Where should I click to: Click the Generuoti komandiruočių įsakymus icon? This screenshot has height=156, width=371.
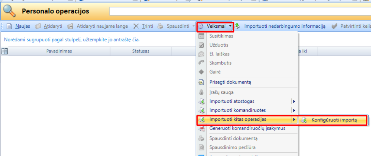[x=201, y=128]
